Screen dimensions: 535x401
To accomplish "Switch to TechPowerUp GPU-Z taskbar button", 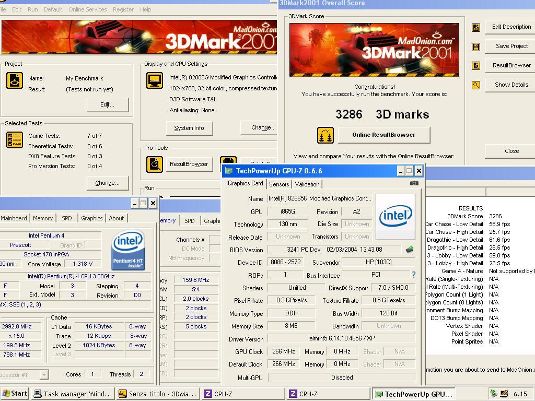I will 414,394.
